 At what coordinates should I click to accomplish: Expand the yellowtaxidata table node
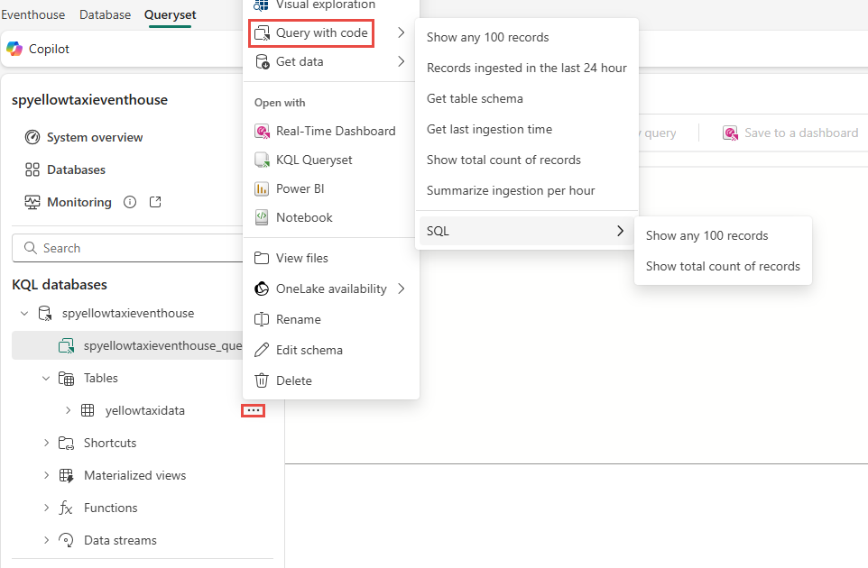click(68, 410)
